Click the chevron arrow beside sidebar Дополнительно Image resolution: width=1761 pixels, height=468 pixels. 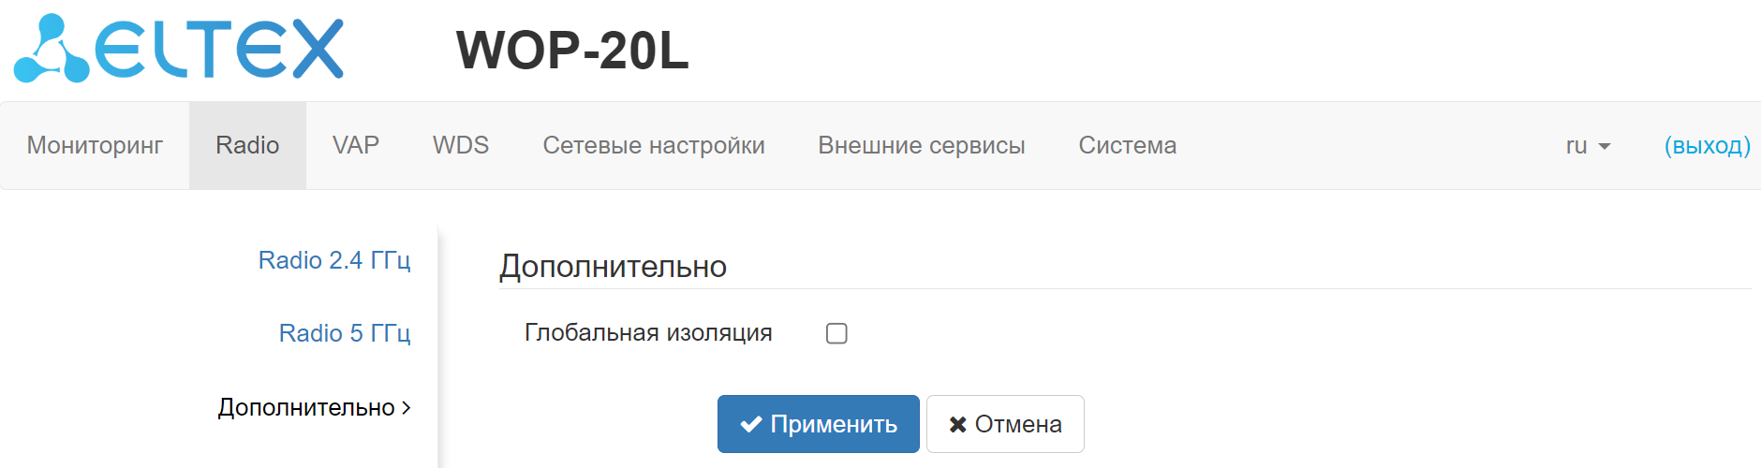[x=407, y=408]
